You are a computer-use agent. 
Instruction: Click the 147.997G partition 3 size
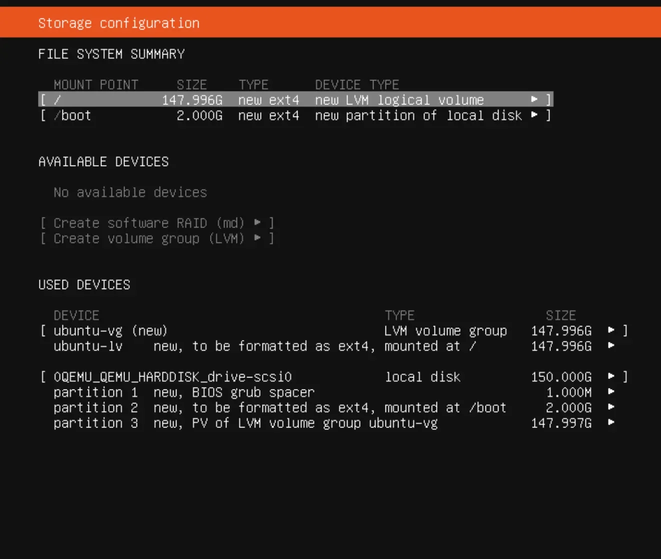tap(561, 423)
